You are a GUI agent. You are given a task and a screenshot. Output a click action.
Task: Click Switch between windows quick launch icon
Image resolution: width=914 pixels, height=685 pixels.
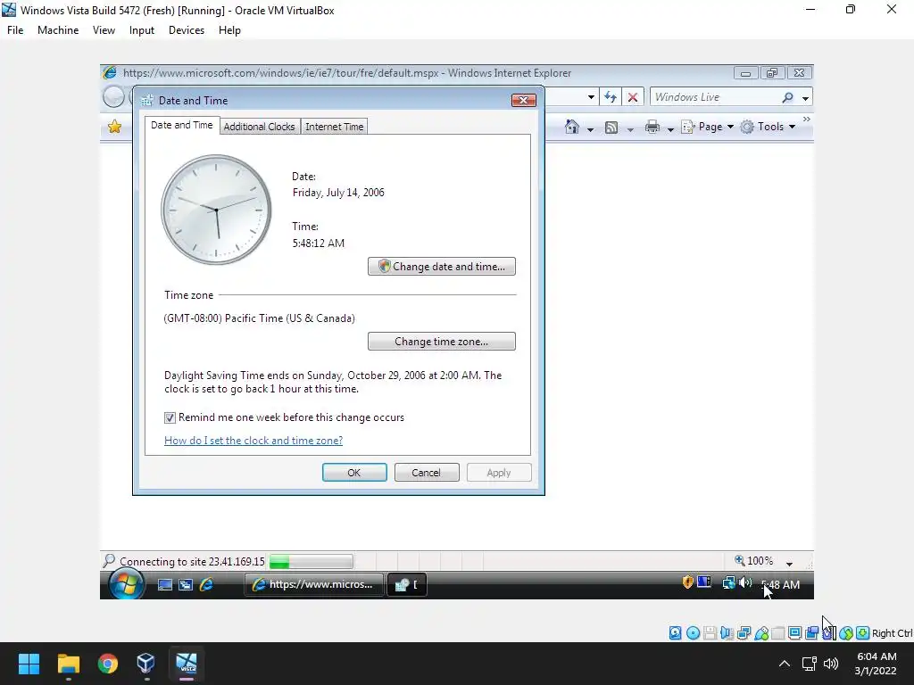click(186, 584)
